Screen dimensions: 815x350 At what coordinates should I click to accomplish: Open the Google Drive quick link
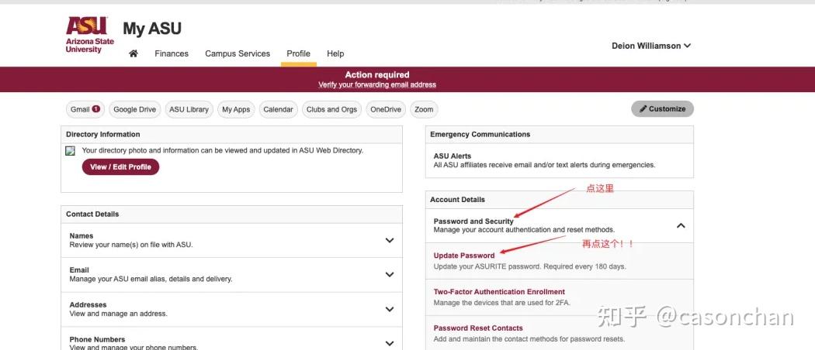[x=134, y=109]
